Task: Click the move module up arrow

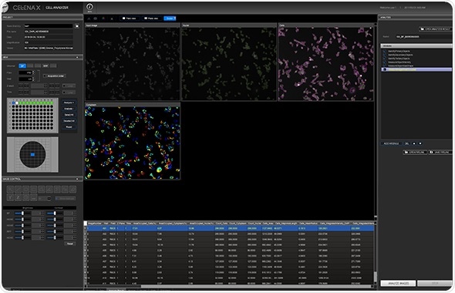Action: tap(414, 143)
